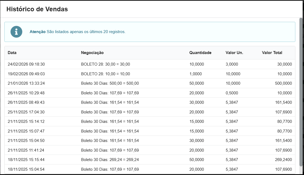
Task: Select the last visible row, 18/11/2025 15:04:54
Action: (x=26, y=169)
